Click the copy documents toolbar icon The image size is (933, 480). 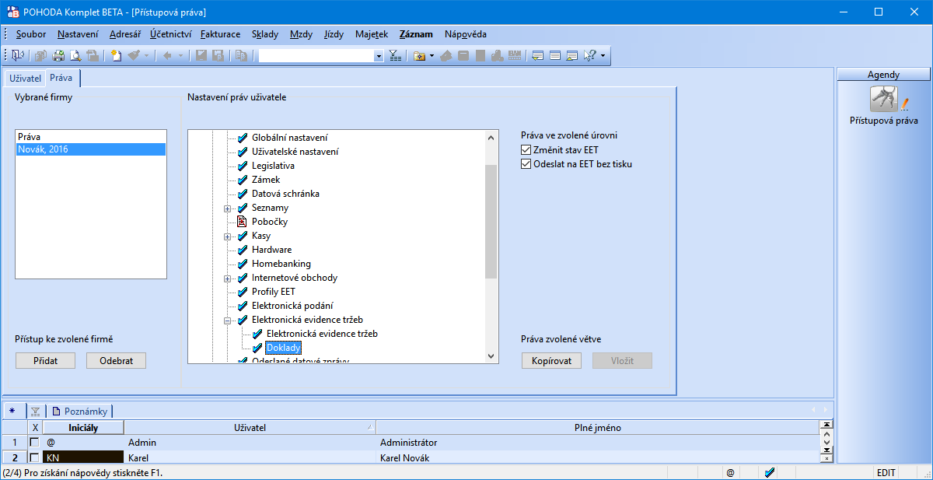coord(40,56)
